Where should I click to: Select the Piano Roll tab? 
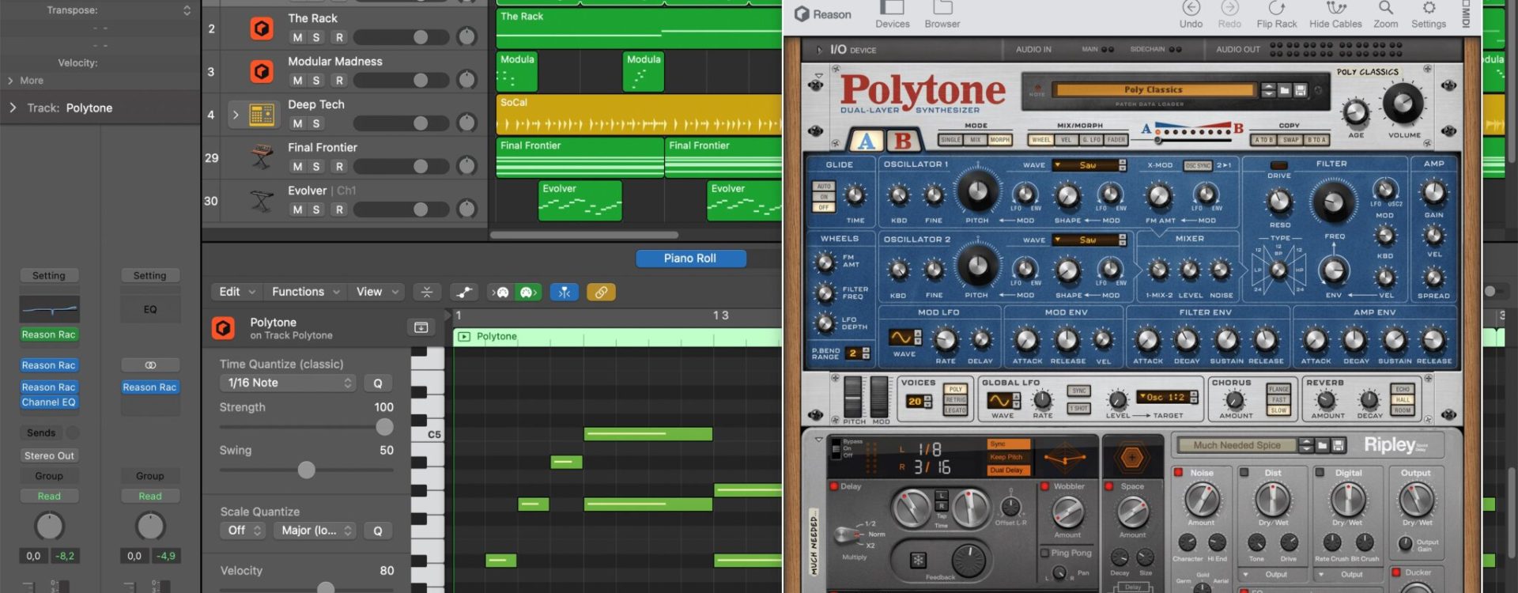pyautogui.click(x=691, y=259)
